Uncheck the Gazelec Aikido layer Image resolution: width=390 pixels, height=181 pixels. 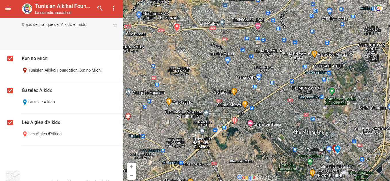tap(10, 90)
